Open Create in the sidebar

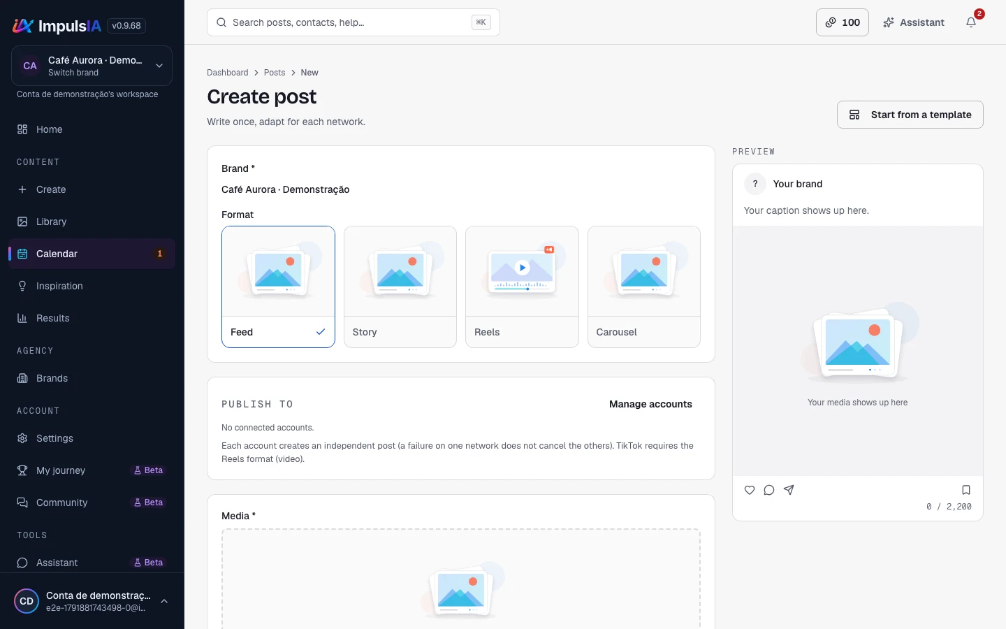coord(92,189)
